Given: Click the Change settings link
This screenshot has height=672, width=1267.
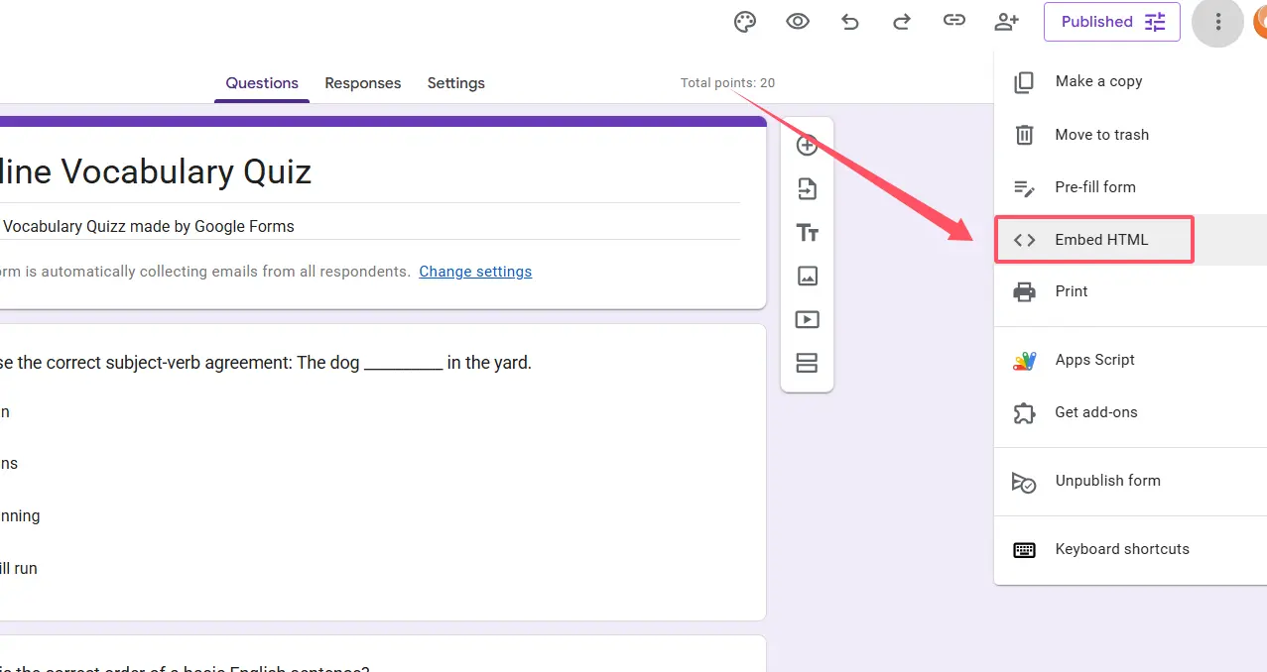Looking at the screenshot, I should pyautogui.click(x=475, y=272).
